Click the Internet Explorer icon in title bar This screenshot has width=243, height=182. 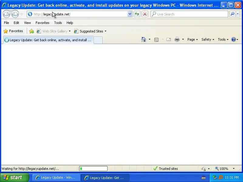4,5
